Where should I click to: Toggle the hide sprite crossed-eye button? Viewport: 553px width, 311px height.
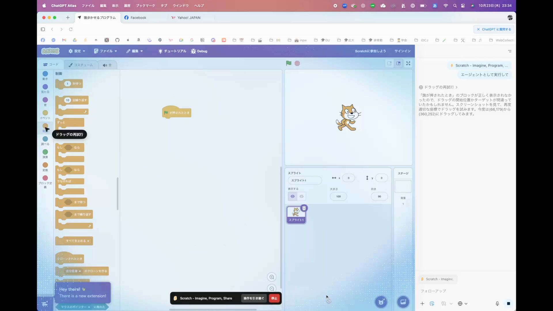302,196
